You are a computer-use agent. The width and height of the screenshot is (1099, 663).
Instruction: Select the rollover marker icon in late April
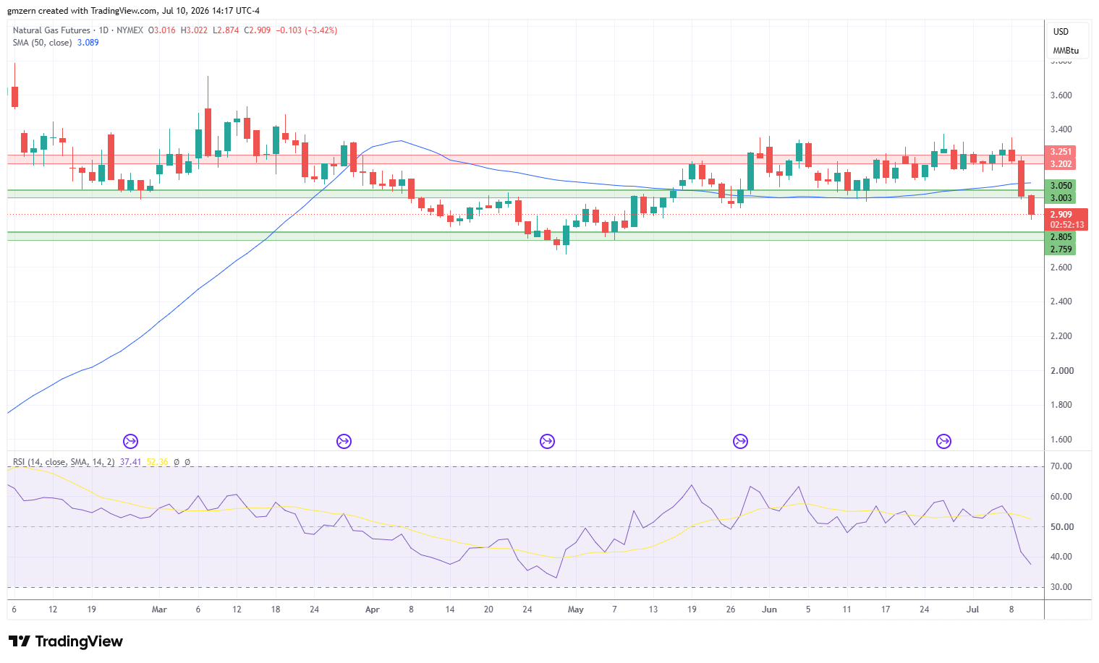point(548,441)
